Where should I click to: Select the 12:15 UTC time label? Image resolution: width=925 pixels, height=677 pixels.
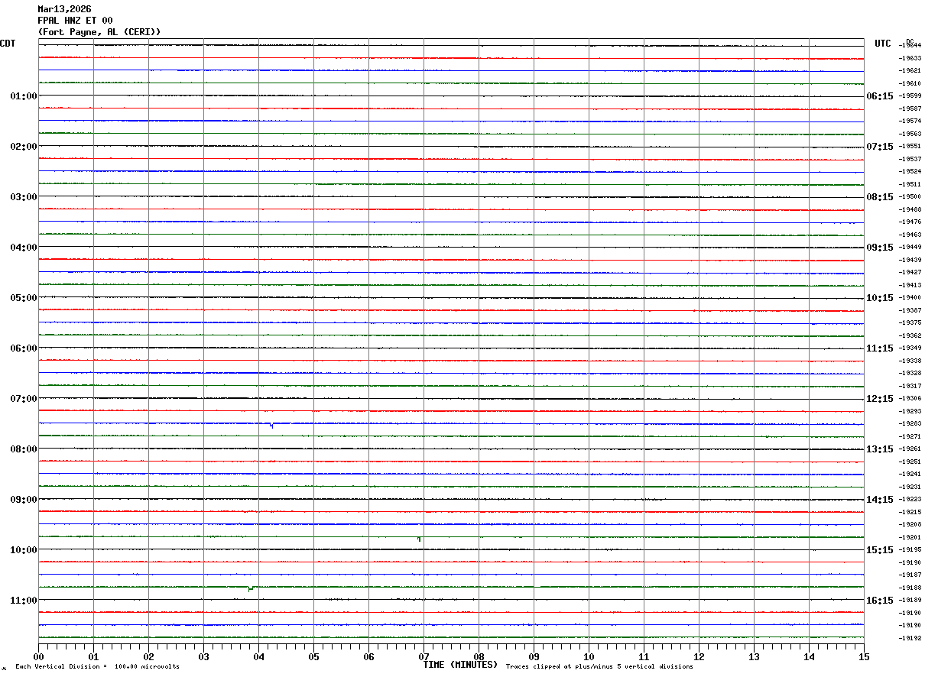tap(879, 399)
